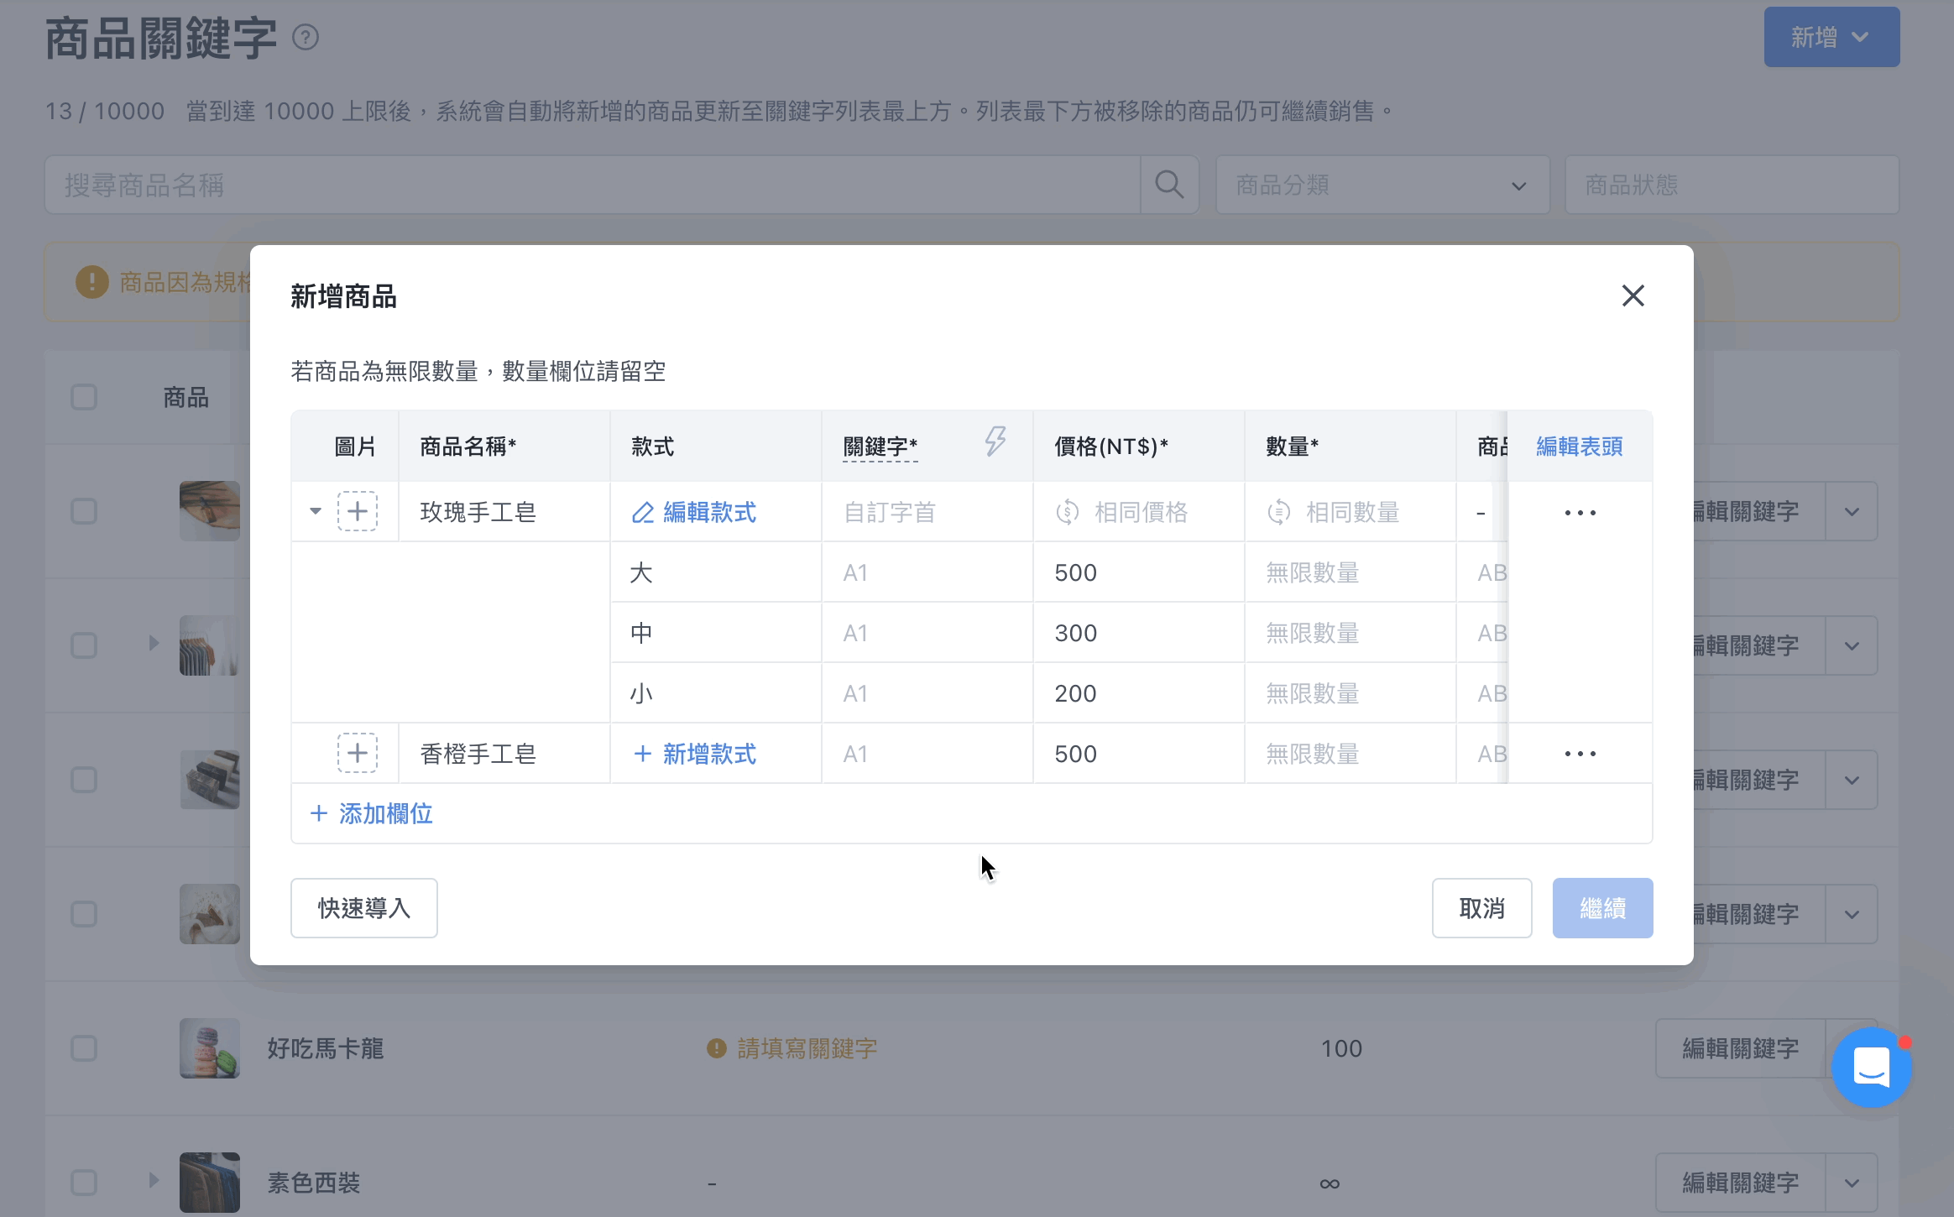Image resolution: width=1954 pixels, height=1217 pixels.
Task: Open more options for 玫瑰手工皂 row
Action: (x=1580, y=512)
